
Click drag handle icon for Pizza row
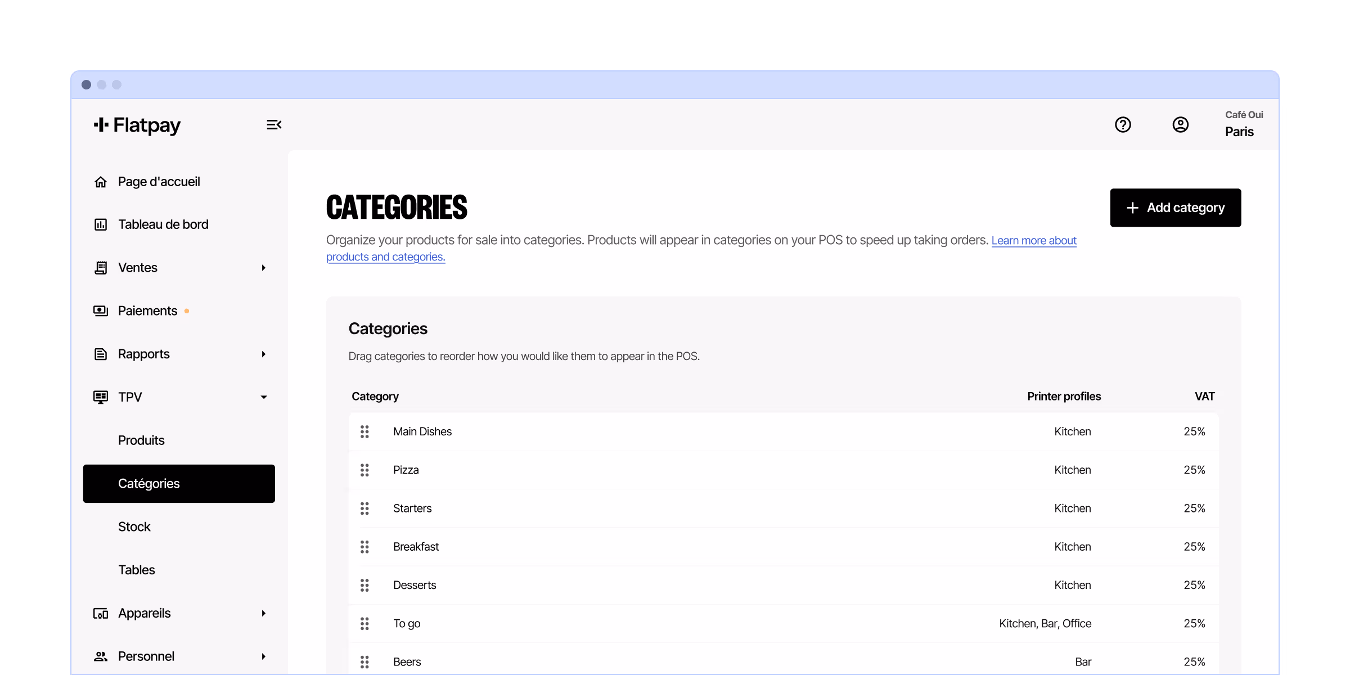pyautogui.click(x=364, y=470)
